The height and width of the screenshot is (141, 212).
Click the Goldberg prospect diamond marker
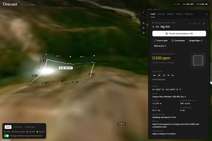(x=122, y=126)
